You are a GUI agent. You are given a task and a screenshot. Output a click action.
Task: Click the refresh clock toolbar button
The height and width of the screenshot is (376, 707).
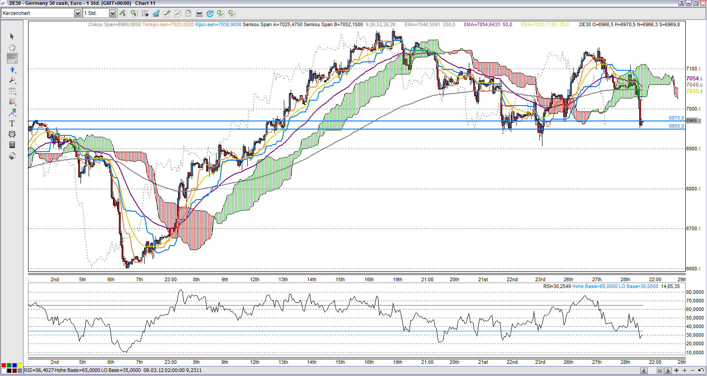(210, 14)
